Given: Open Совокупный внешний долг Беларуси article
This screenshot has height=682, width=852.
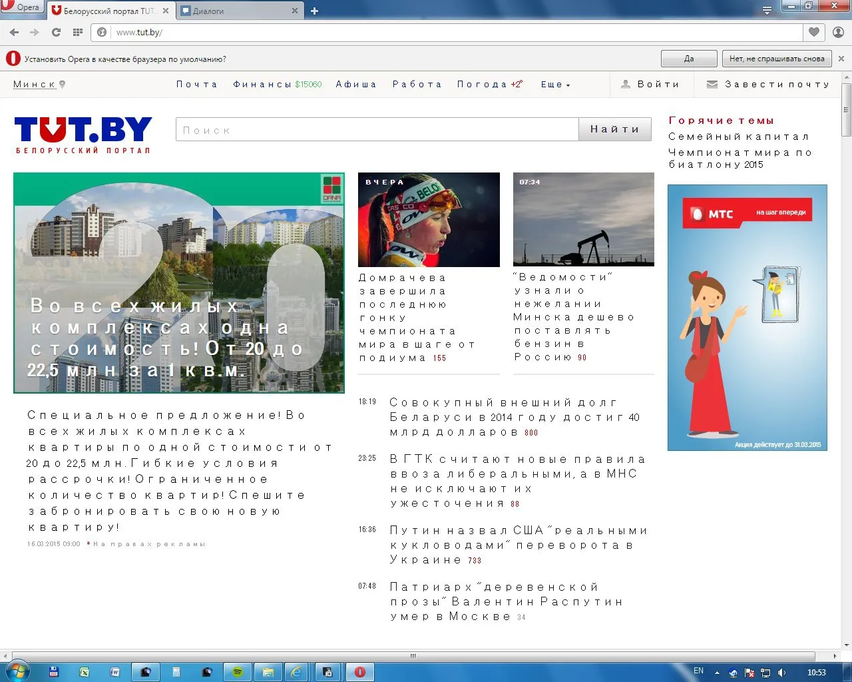Looking at the screenshot, I should 515,418.
